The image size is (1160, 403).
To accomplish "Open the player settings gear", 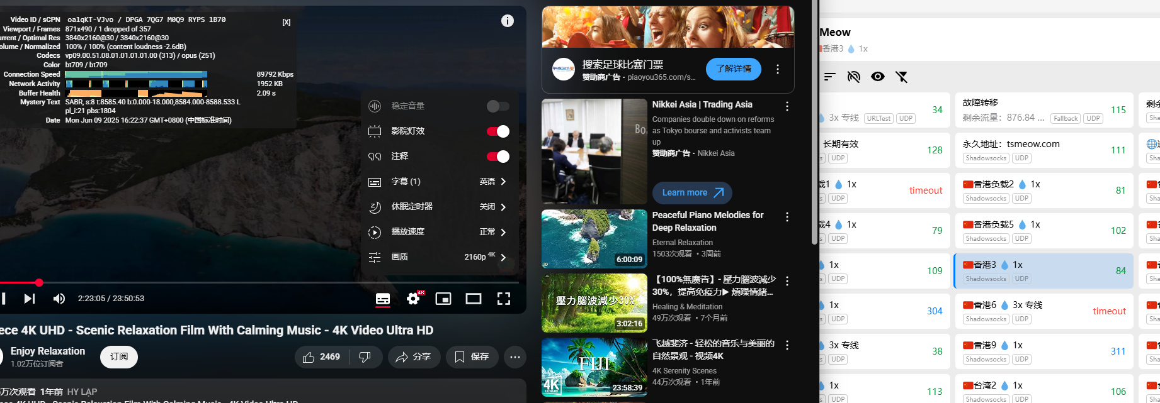I will [x=414, y=298].
